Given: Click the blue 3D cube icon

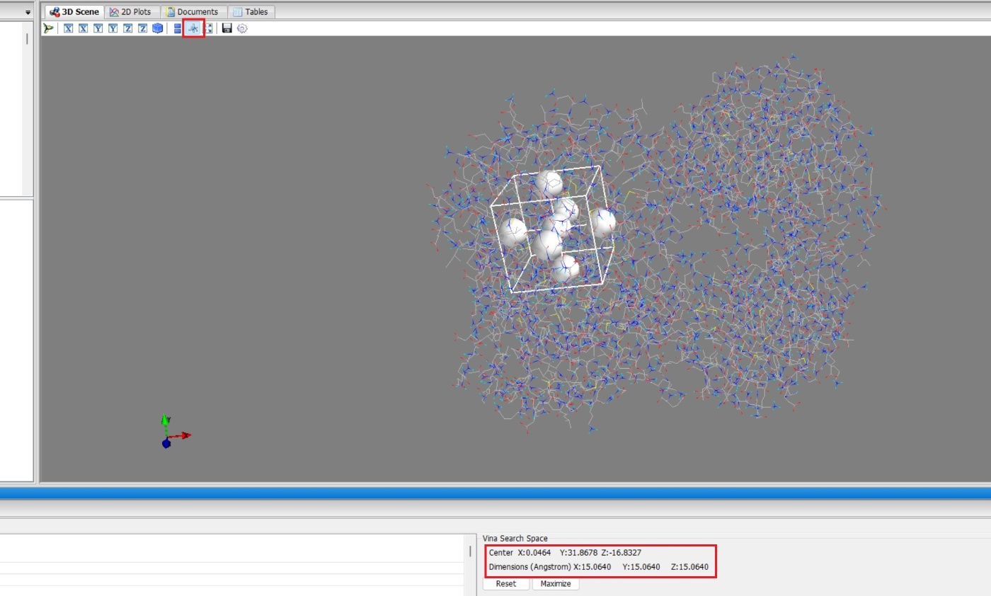Looking at the screenshot, I should pos(158,28).
